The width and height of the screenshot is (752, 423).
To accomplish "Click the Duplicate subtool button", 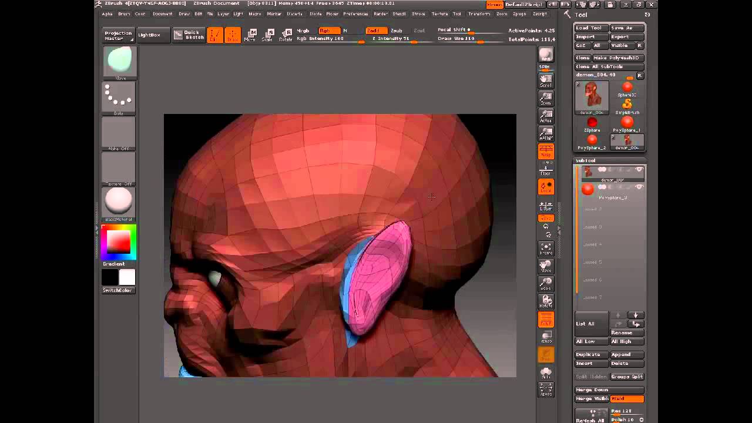I will coord(592,355).
